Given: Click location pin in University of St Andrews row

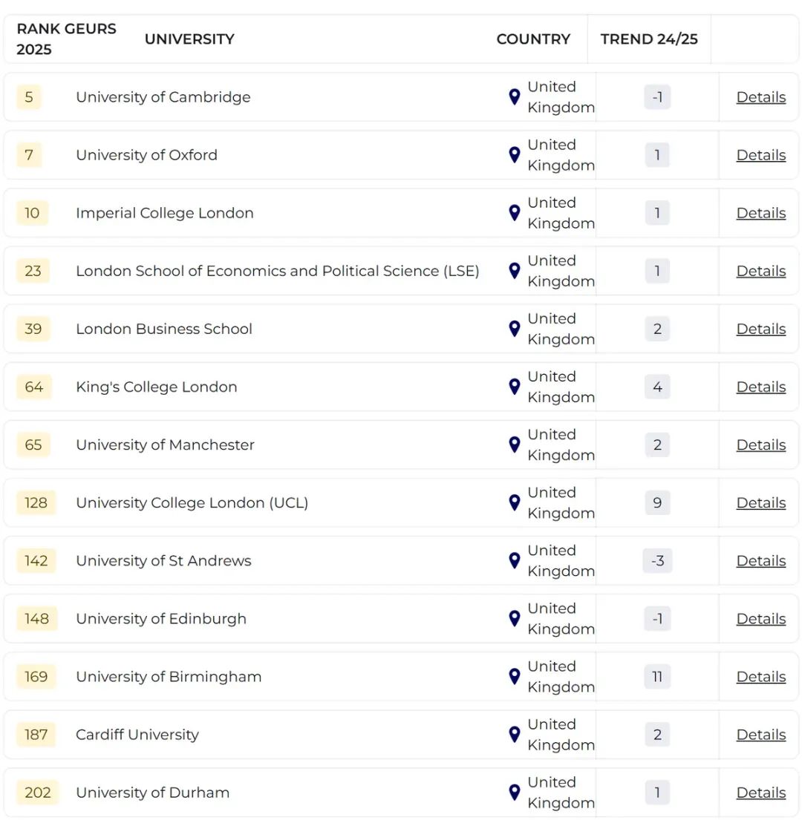Looking at the screenshot, I should coord(514,560).
